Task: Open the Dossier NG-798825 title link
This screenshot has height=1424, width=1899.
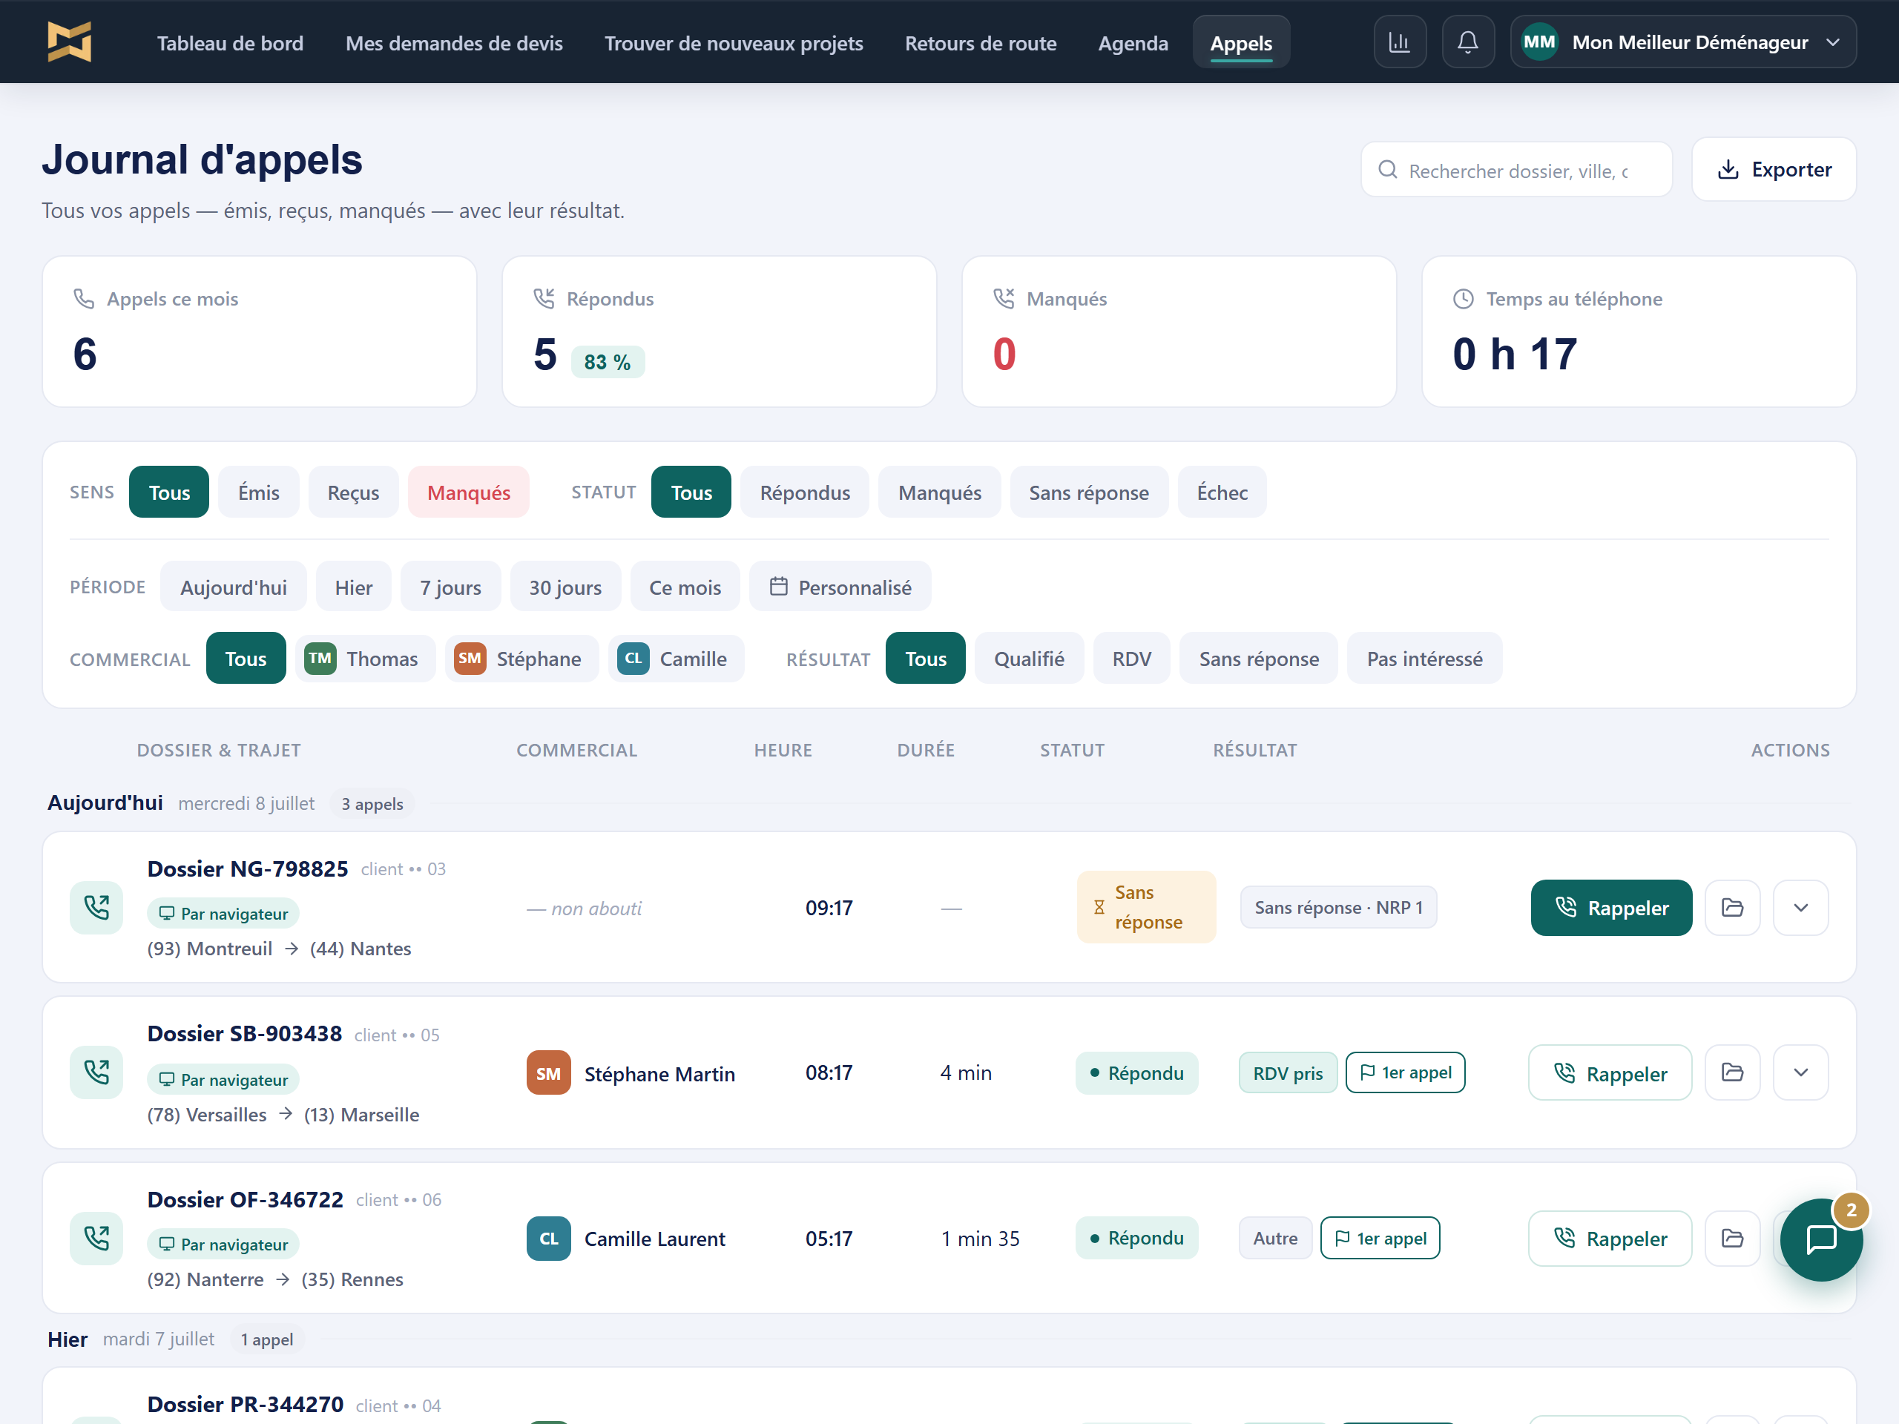Action: [x=248, y=868]
